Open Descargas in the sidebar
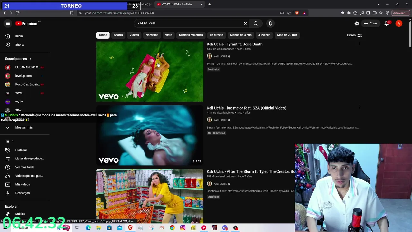Viewport: 412px width, 232px height. tap(24, 193)
